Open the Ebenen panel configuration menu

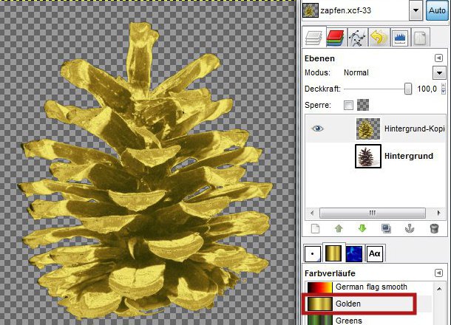[x=438, y=58]
